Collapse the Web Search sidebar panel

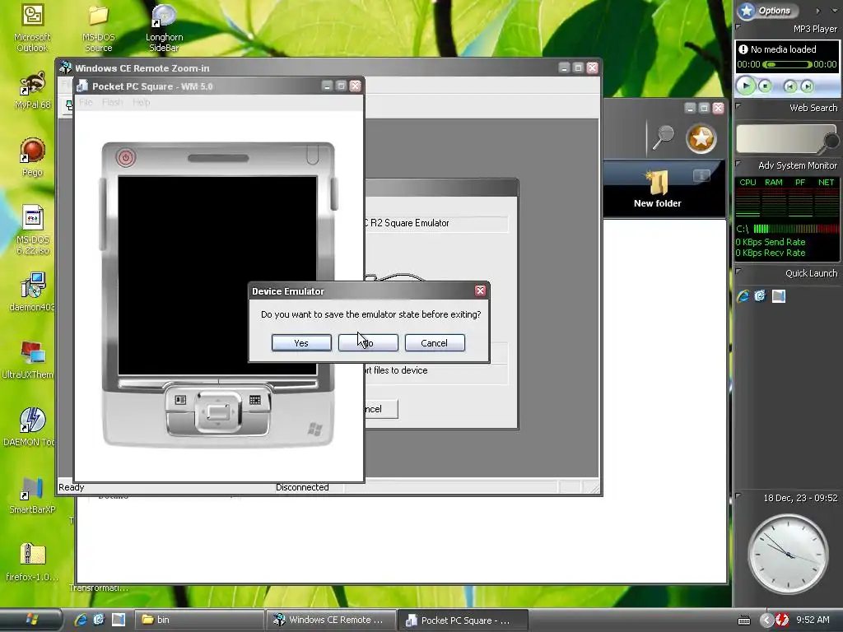point(738,106)
